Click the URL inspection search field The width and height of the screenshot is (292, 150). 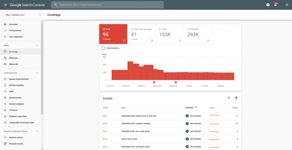coord(108,5)
